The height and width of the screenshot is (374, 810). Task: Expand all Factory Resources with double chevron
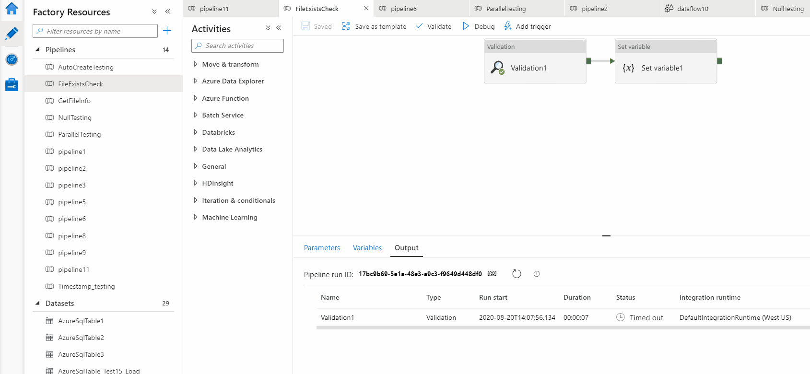pyautogui.click(x=154, y=12)
